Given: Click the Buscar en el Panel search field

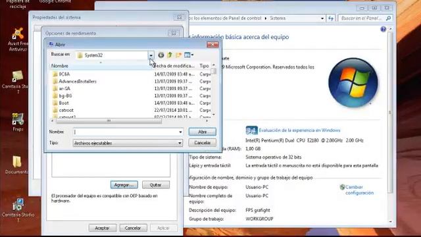Looking at the screenshot, I should (362, 18).
